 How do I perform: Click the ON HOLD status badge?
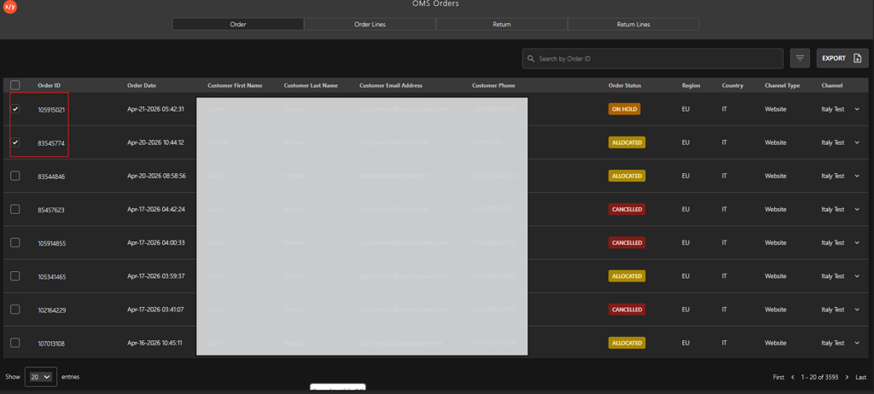624,109
